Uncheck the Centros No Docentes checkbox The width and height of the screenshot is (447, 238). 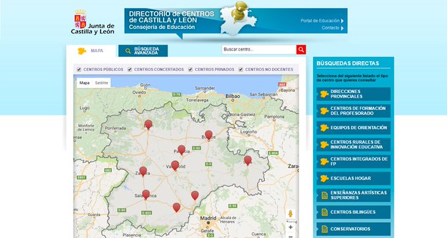241,69
